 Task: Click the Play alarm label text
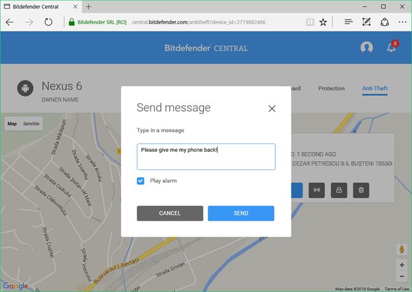(163, 181)
